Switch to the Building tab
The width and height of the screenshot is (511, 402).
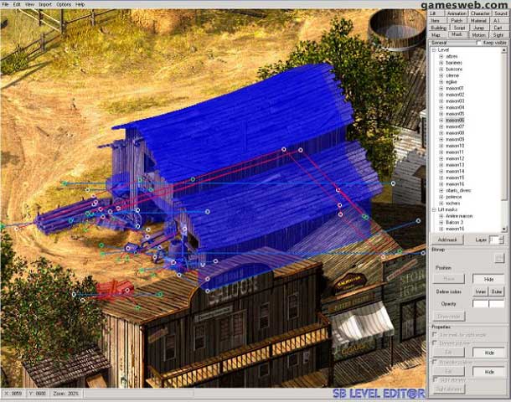point(437,28)
